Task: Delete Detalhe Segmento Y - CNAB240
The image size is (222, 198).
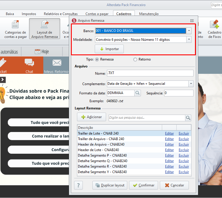Action: coord(184,172)
